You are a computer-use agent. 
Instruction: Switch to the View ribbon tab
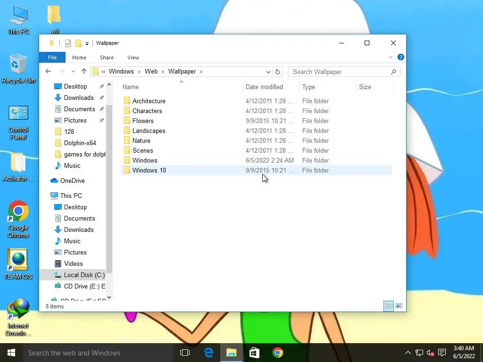click(x=133, y=58)
